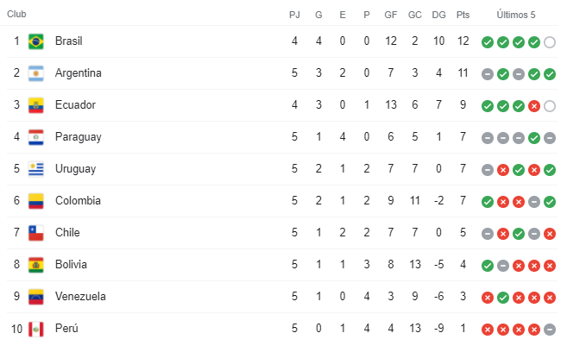Click the Argentina flag icon
The height and width of the screenshot is (352, 567).
click(36, 73)
